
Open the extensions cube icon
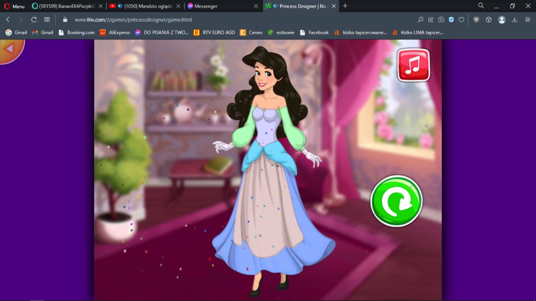pos(488,20)
